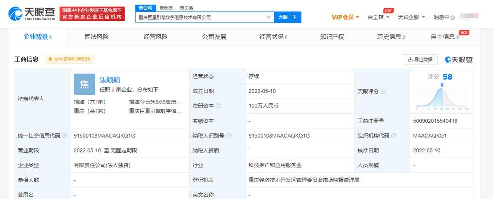
Task: Select the 查公司 search tab
Action: (145, 8)
